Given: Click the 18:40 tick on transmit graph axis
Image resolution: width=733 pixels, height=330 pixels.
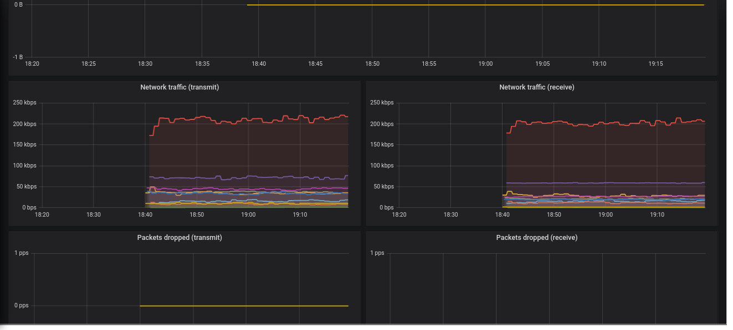Looking at the screenshot, I should pyautogui.click(x=145, y=214).
